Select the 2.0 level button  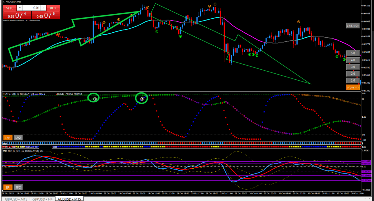click(x=353, y=74)
